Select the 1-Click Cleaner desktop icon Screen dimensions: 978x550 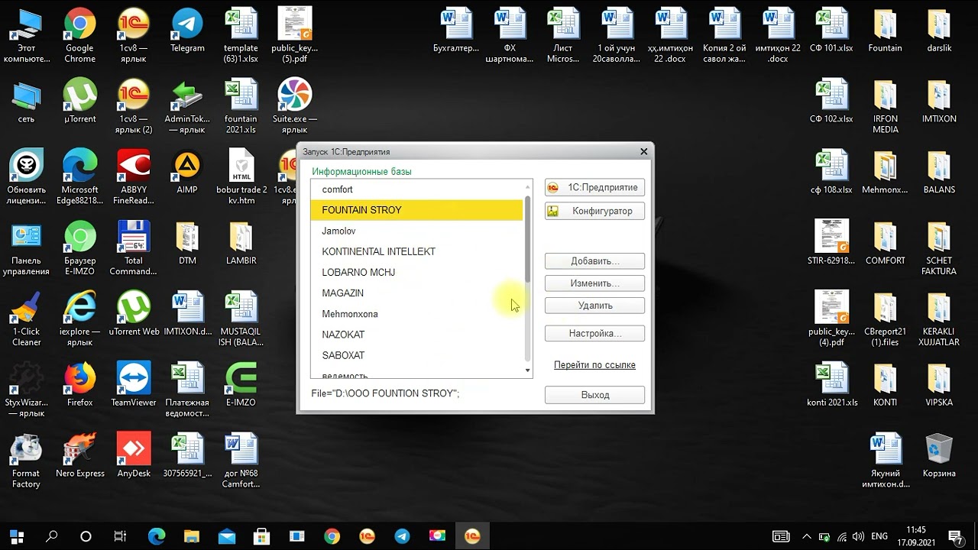26,319
